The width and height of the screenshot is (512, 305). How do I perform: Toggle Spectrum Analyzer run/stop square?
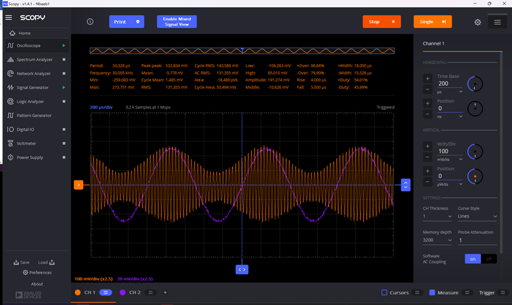click(64, 60)
